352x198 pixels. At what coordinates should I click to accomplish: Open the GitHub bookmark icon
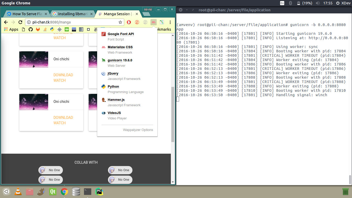[31, 29]
